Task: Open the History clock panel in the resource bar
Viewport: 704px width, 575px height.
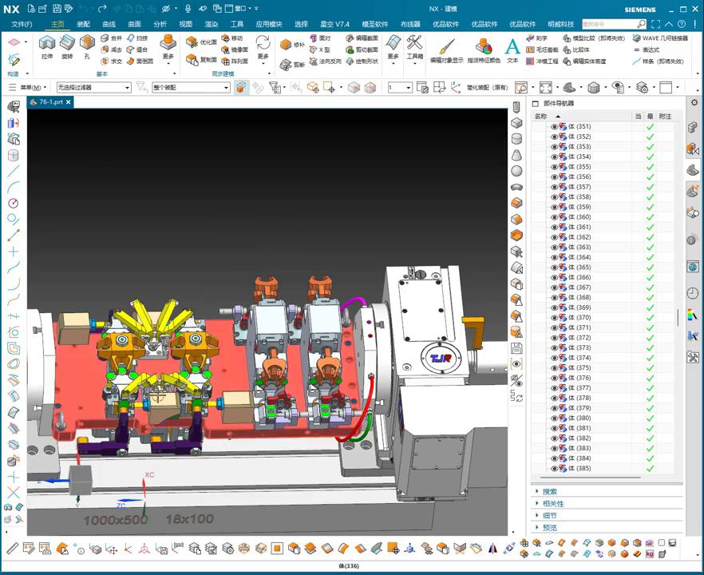Action: point(692,293)
